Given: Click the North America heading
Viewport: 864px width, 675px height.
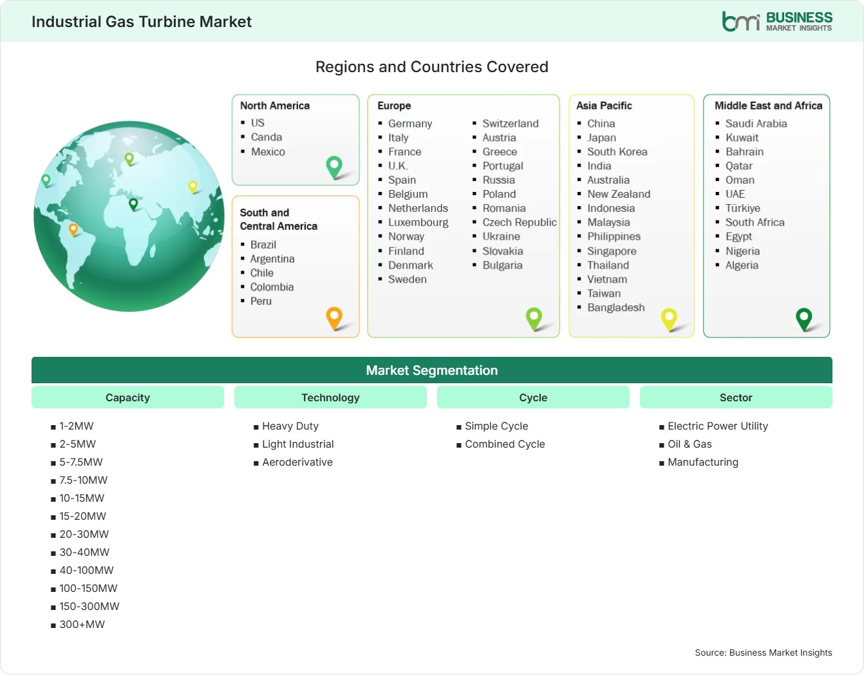Looking at the screenshot, I should pos(275,106).
